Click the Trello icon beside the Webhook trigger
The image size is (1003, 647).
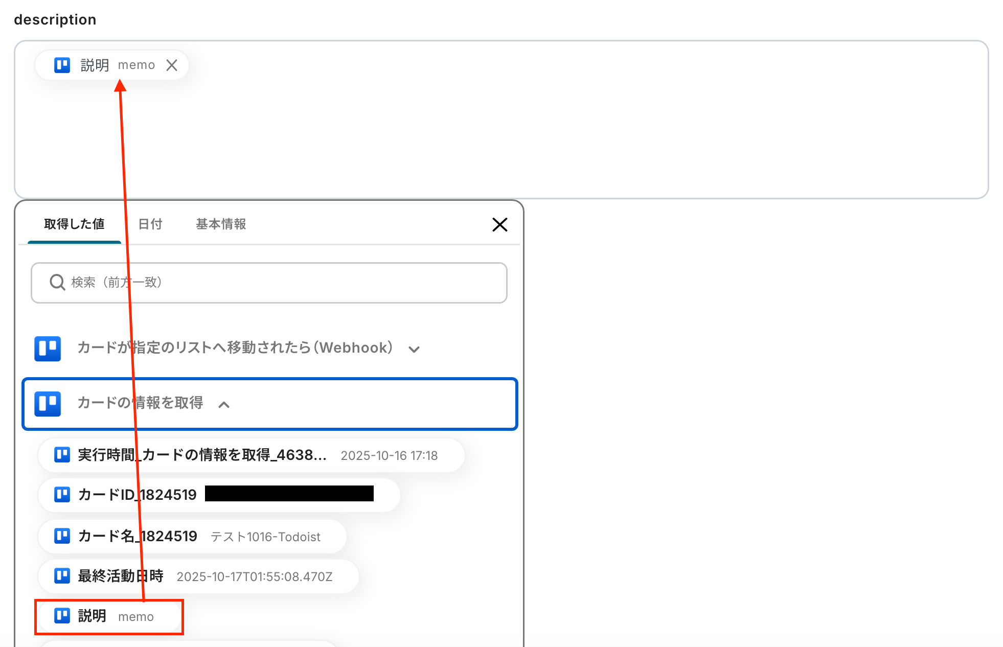pyautogui.click(x=48, y=349)
